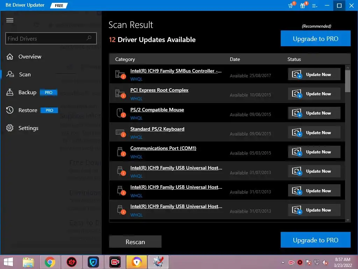Open Intel(R) ICH9 Family SMBus Controller link

(x=176, y=71)
